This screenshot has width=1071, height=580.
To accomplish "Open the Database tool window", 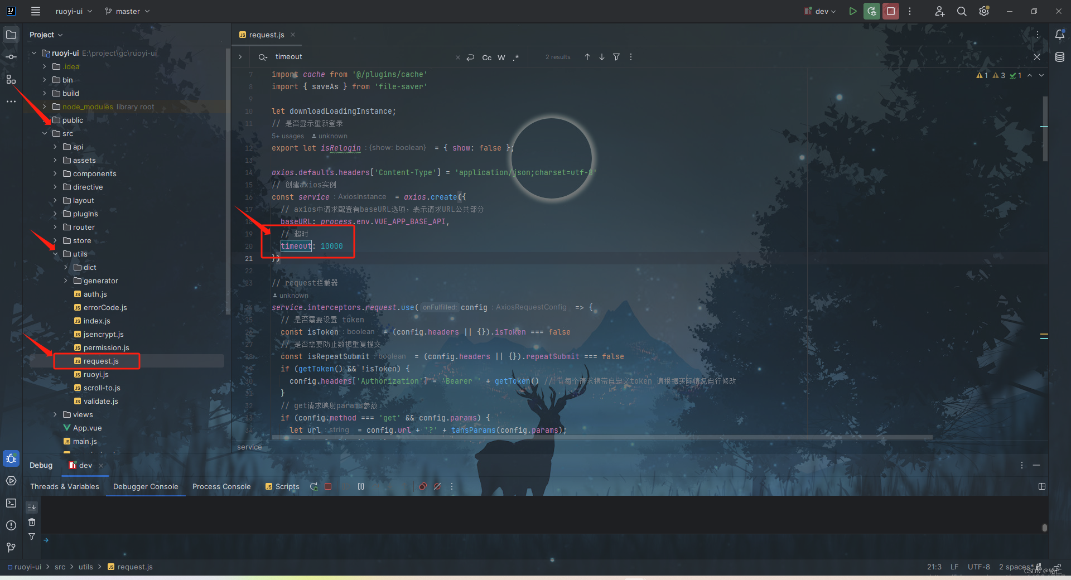I will [1060, 57].
